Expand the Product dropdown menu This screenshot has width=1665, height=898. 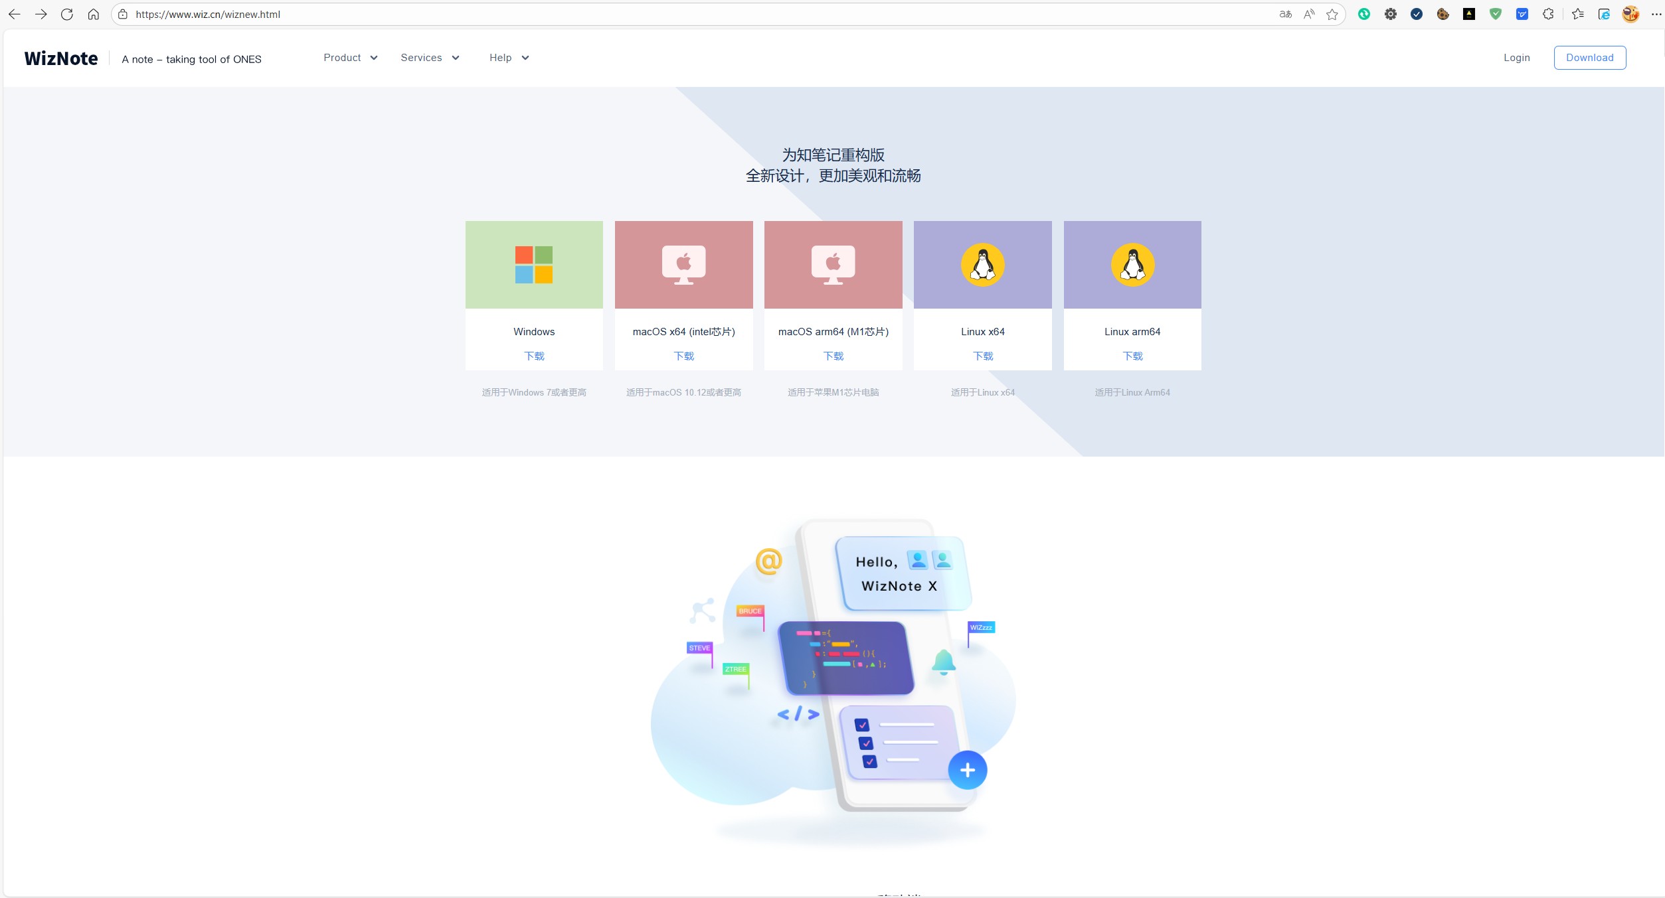click(x=351, y=58)
